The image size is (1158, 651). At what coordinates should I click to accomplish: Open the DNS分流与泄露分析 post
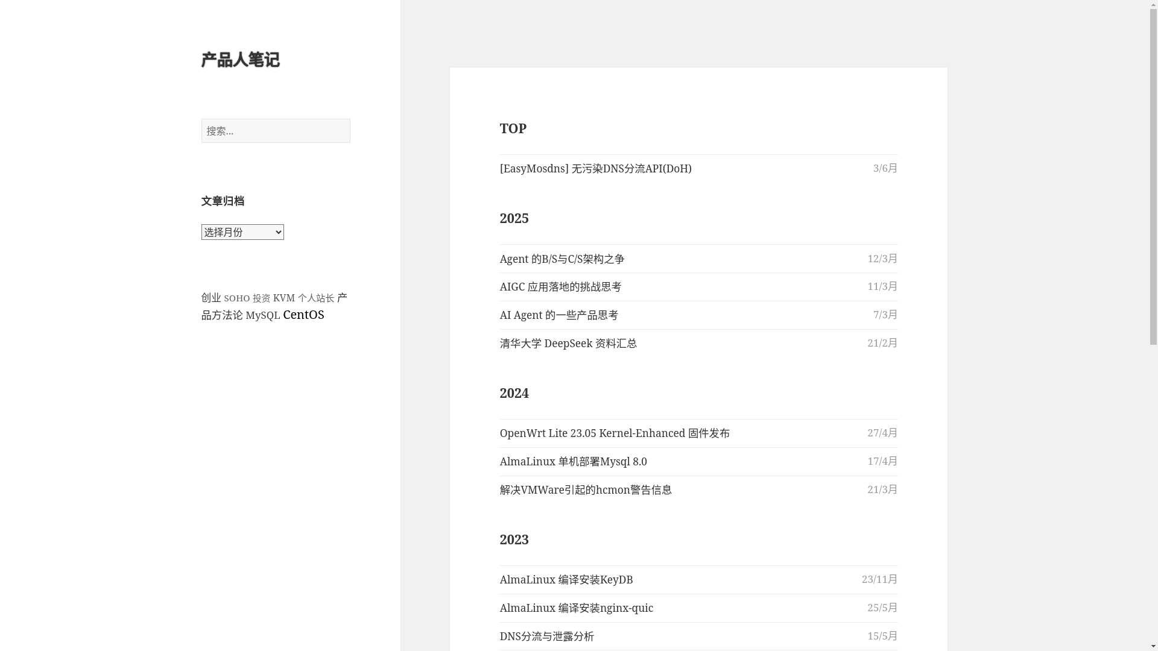pyautogui.click(x=546, y=637)
